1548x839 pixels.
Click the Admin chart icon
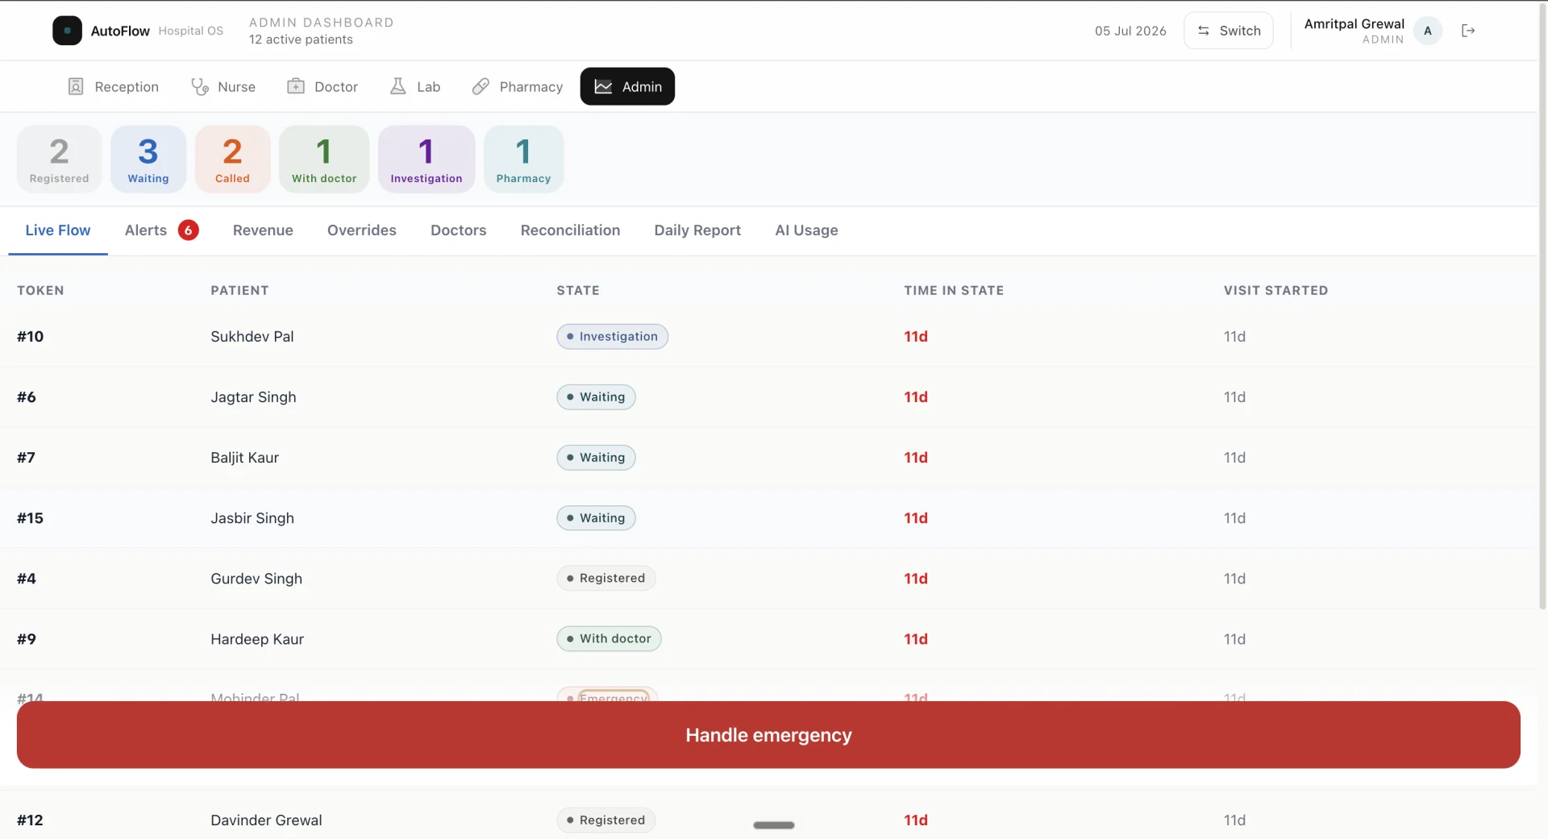(603, 86)
